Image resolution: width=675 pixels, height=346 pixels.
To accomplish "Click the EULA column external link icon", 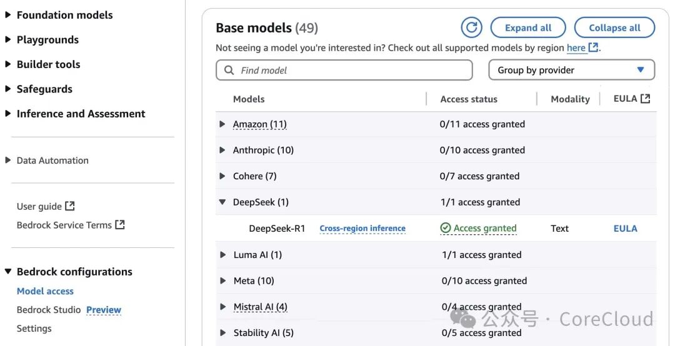I will tap(645, 99).
